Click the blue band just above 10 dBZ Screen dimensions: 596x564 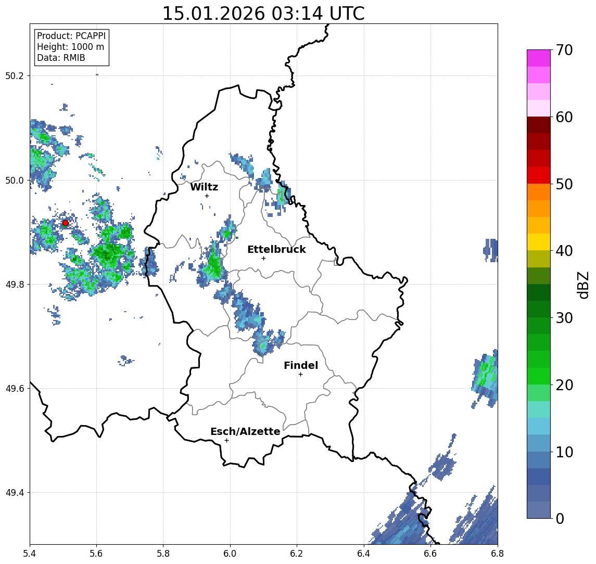click(539, 443)
